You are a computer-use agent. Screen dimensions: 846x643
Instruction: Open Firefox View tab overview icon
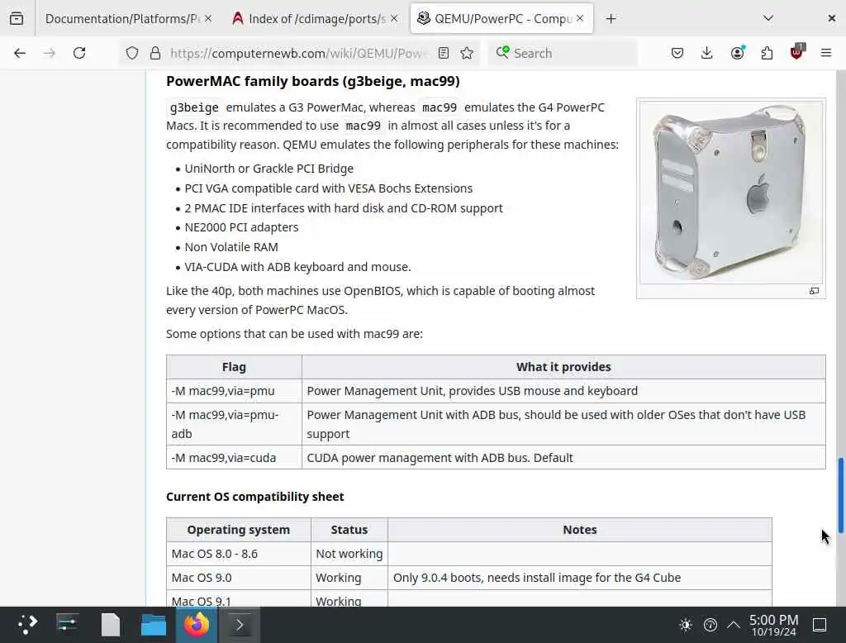[x=17, y=18]
